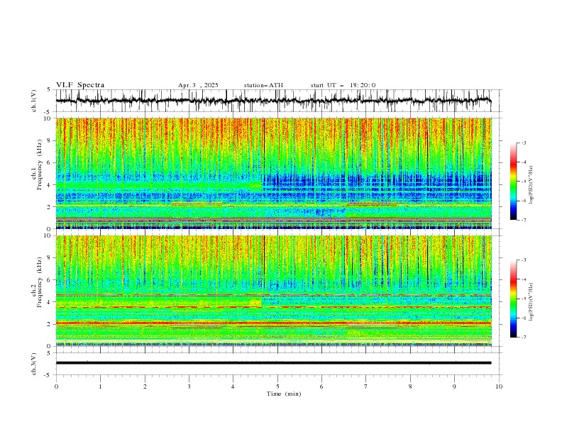Click the "-3" tick on ch.2 colorbar
The image size is (562, 434).
[x=524, y=260]
